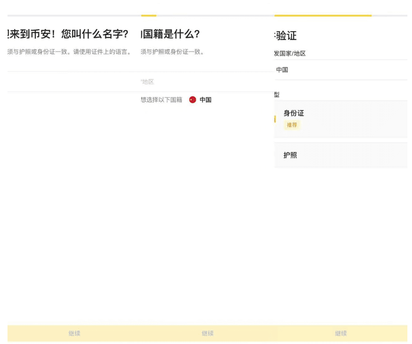The height and width of the screenshot is (344, 412).
Task: Click the 想选择以下国籍 hint text
Action: click(161, 100)
